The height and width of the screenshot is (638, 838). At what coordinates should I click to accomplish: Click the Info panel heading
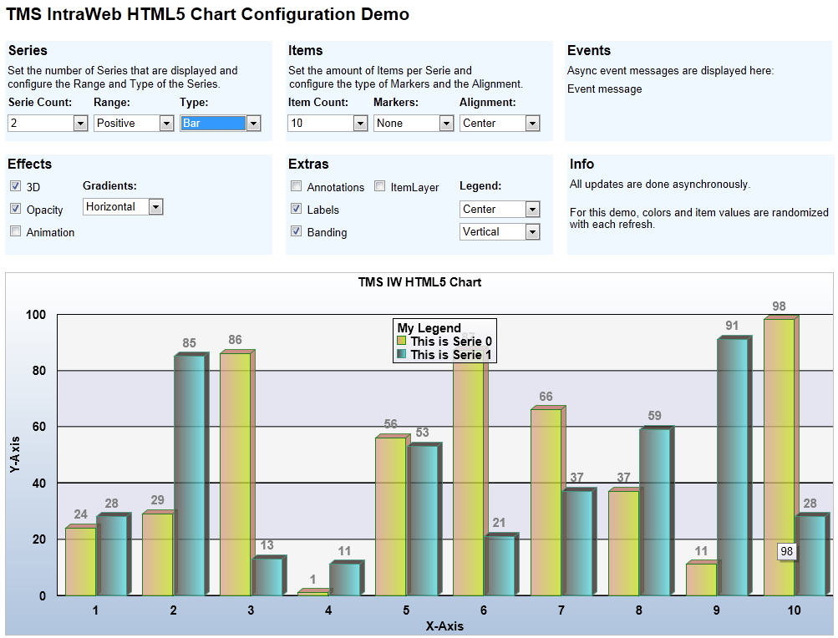pos(582,164)
